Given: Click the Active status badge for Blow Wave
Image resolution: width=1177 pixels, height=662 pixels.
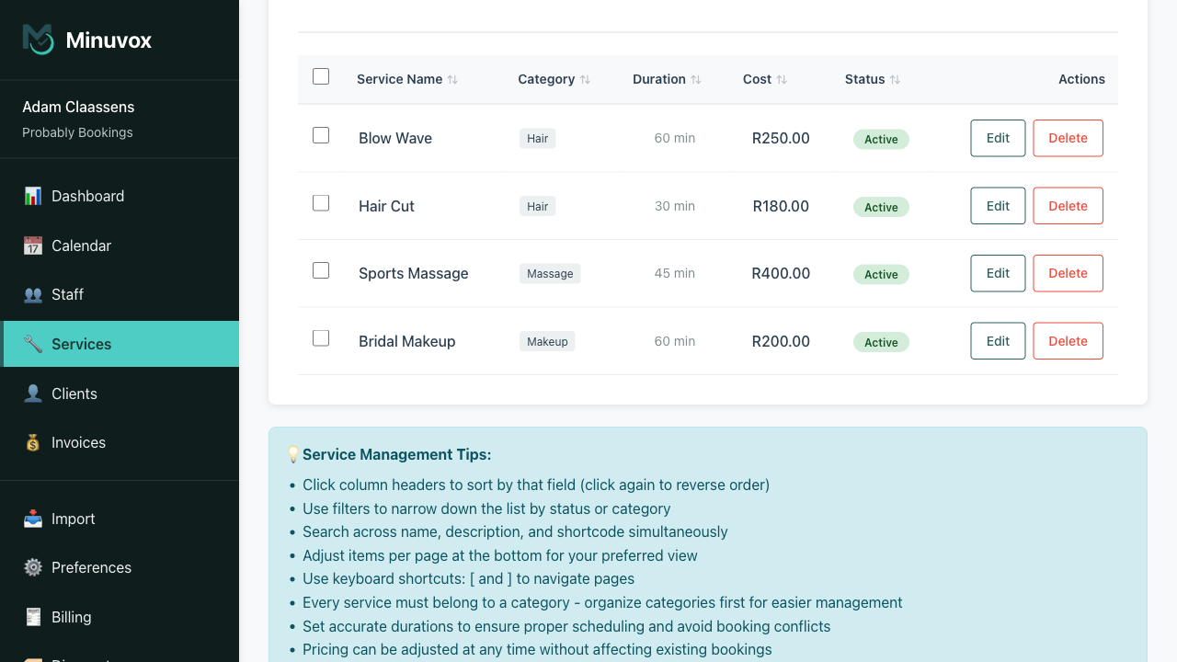Looking at the screenshot, I should tap(881, 139).
